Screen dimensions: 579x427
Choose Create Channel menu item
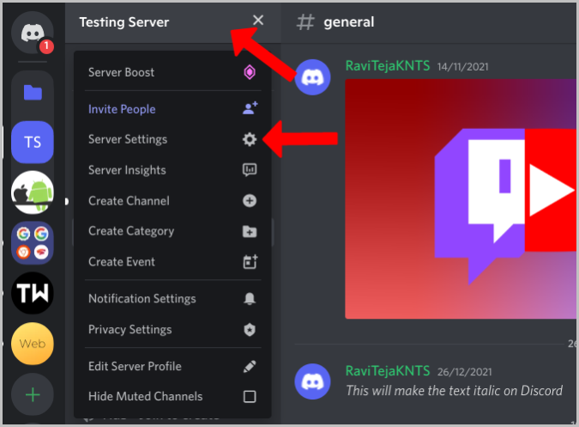[172, 201]
